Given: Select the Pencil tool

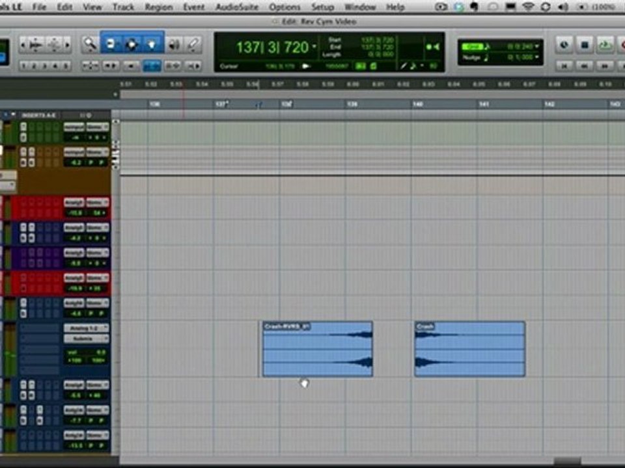Looking at the screenshot, I should [193, 45].
